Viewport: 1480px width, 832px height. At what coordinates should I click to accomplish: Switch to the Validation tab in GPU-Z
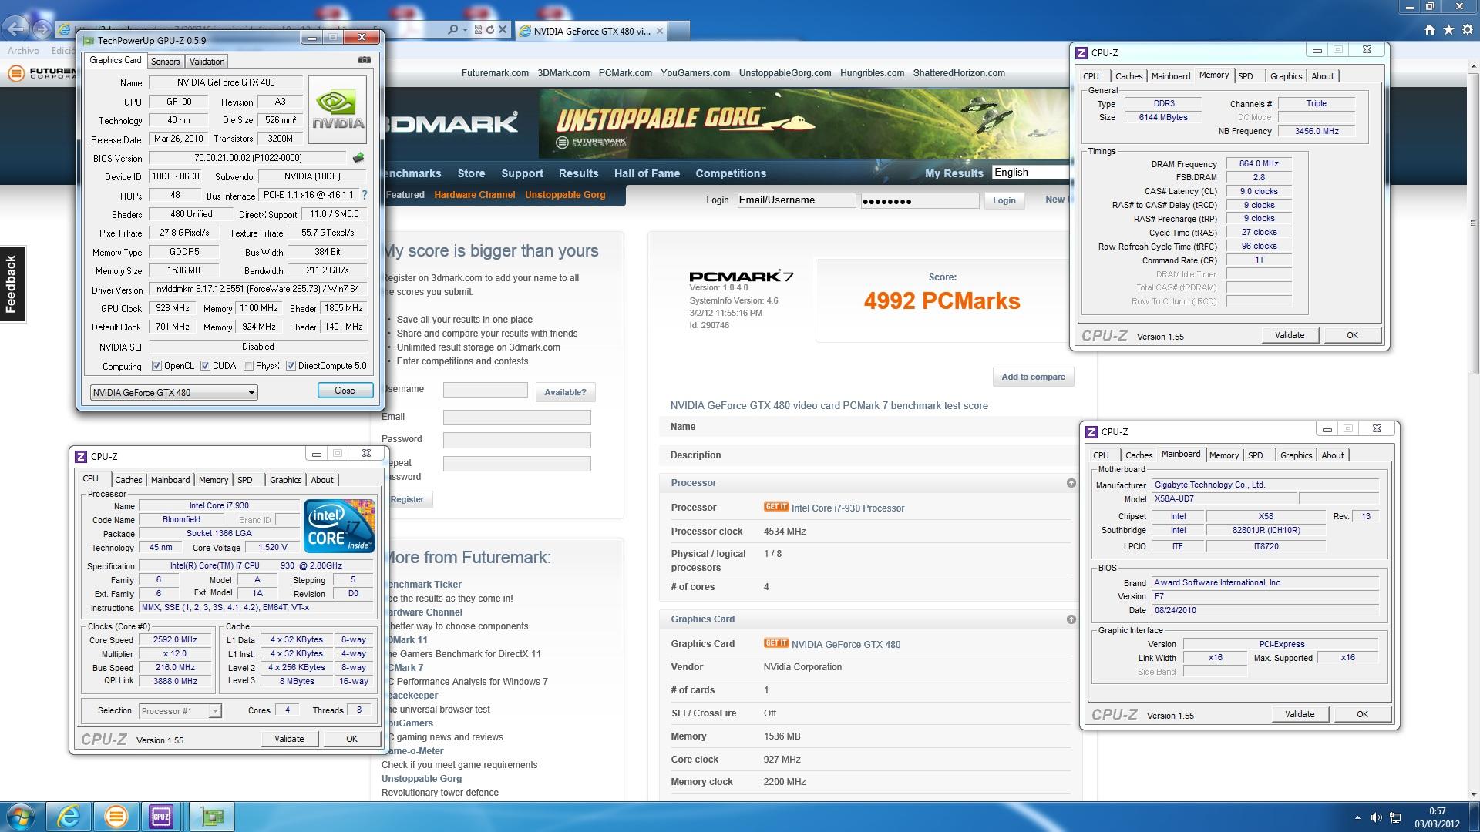[207, 62]
